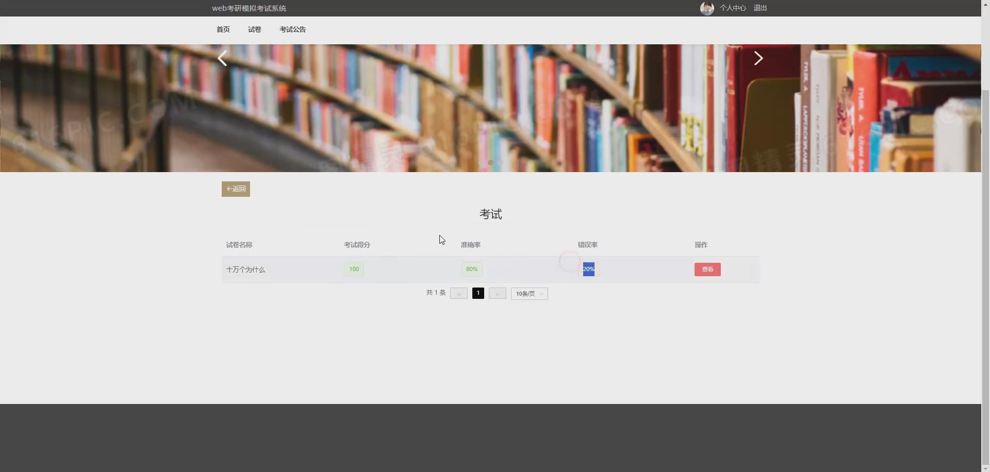Go to the previous page in pagination
Image resolution: width=990 pixels, height=472 pixels.
(x=459, y=294)
